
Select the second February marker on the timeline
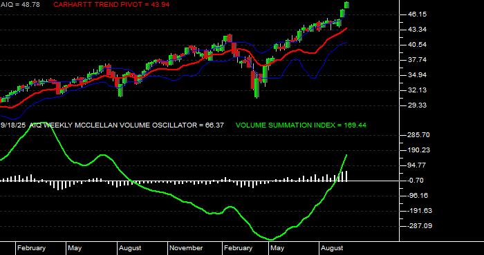[238, 248]
